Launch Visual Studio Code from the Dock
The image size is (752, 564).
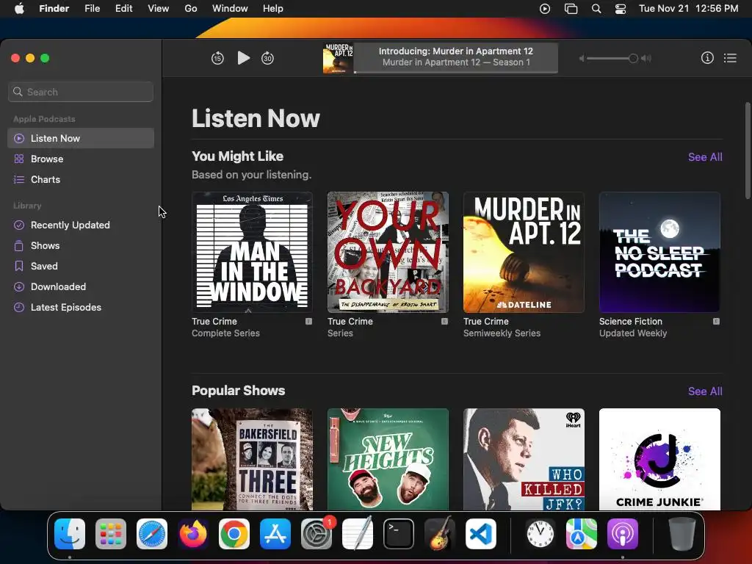tap(480, 534)
